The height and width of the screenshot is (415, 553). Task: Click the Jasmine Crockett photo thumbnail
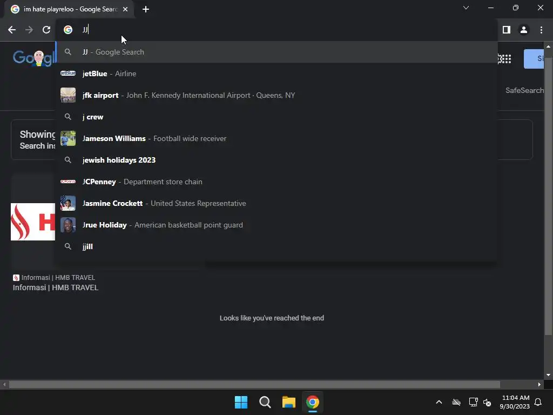(x=68, y=203)
